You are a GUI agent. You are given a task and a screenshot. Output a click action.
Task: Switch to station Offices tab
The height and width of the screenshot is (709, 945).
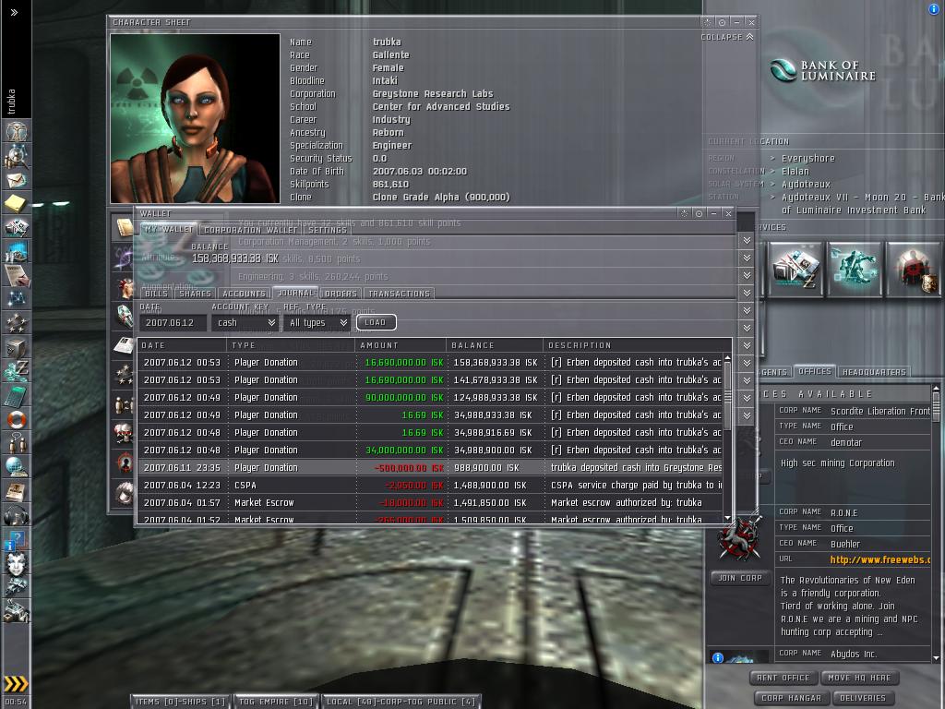point(814,371)
